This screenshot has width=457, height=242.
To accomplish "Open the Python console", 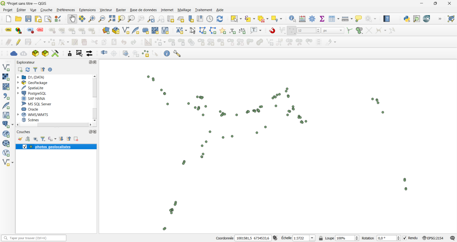I will tap(407, 19).
